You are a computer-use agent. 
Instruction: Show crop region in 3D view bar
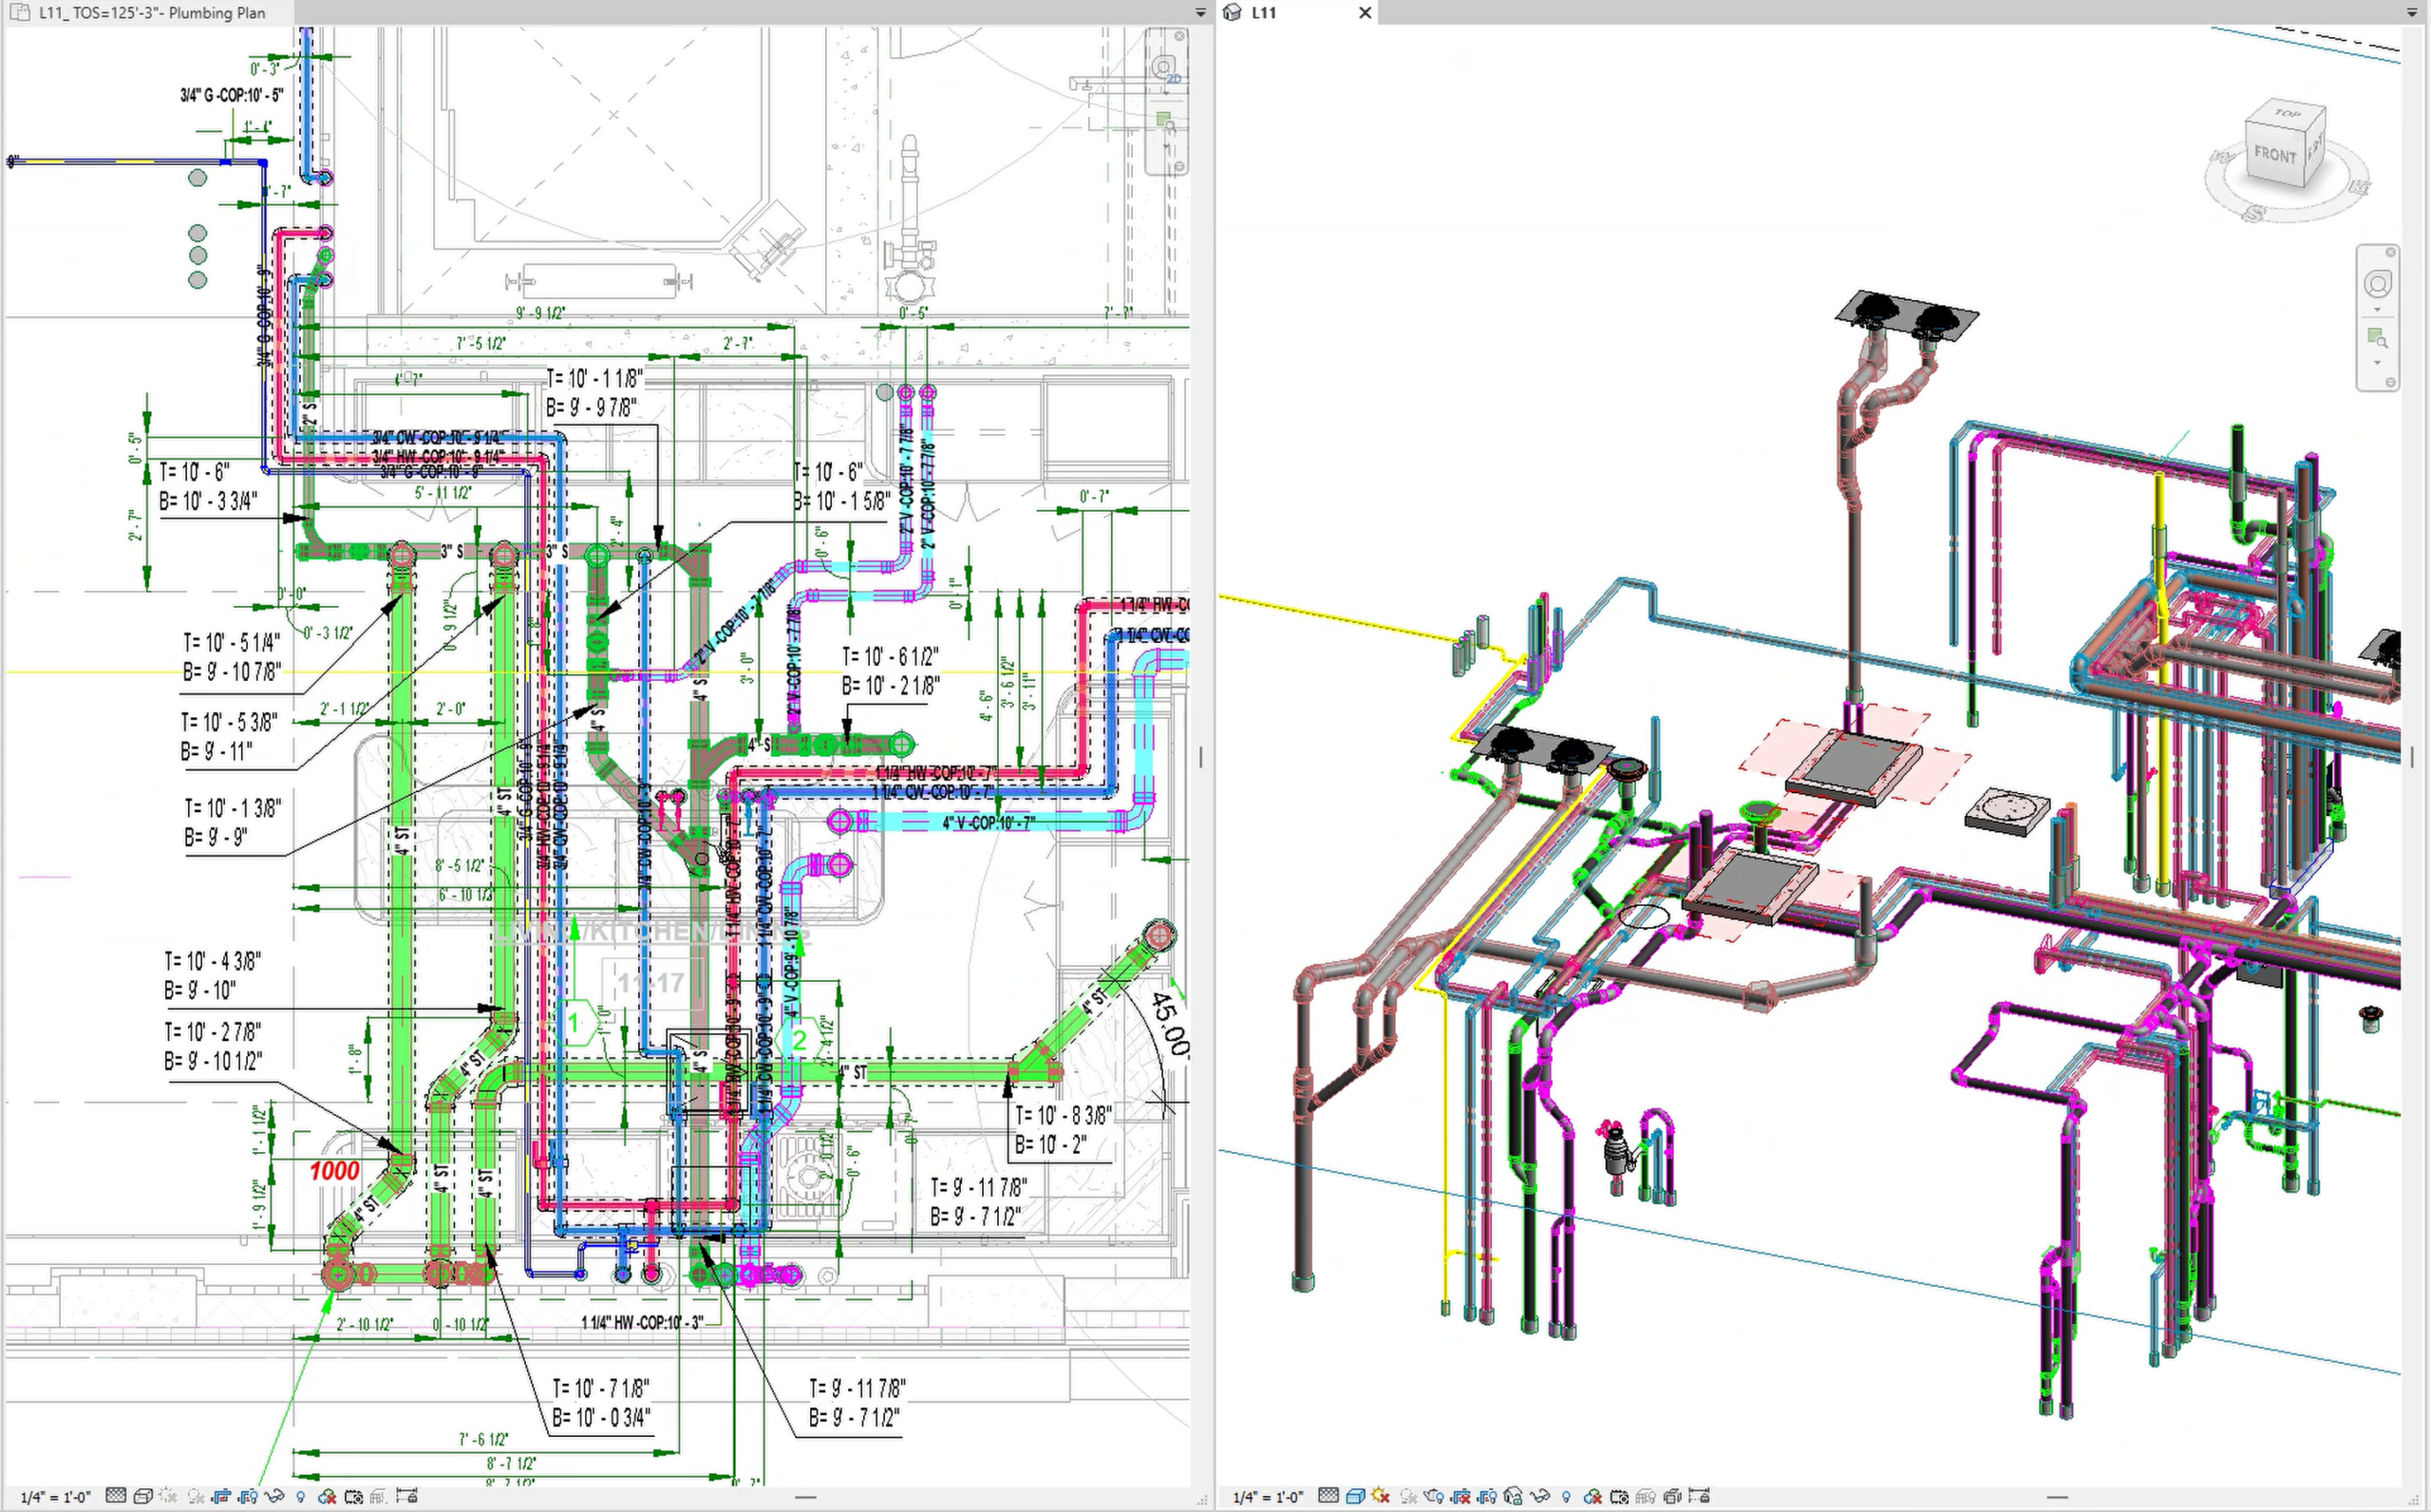click(1487, 1497)
